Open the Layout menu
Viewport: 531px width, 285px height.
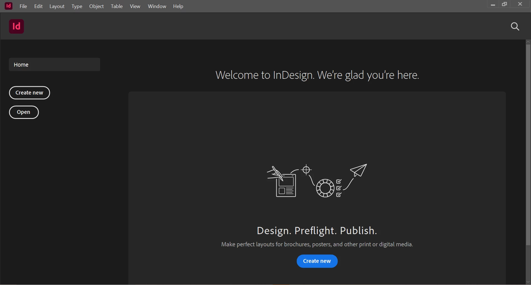click(x=57, y=6)
